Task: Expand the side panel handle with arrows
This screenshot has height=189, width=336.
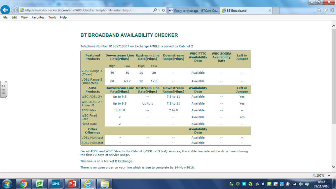Action: tap(3, 89)
